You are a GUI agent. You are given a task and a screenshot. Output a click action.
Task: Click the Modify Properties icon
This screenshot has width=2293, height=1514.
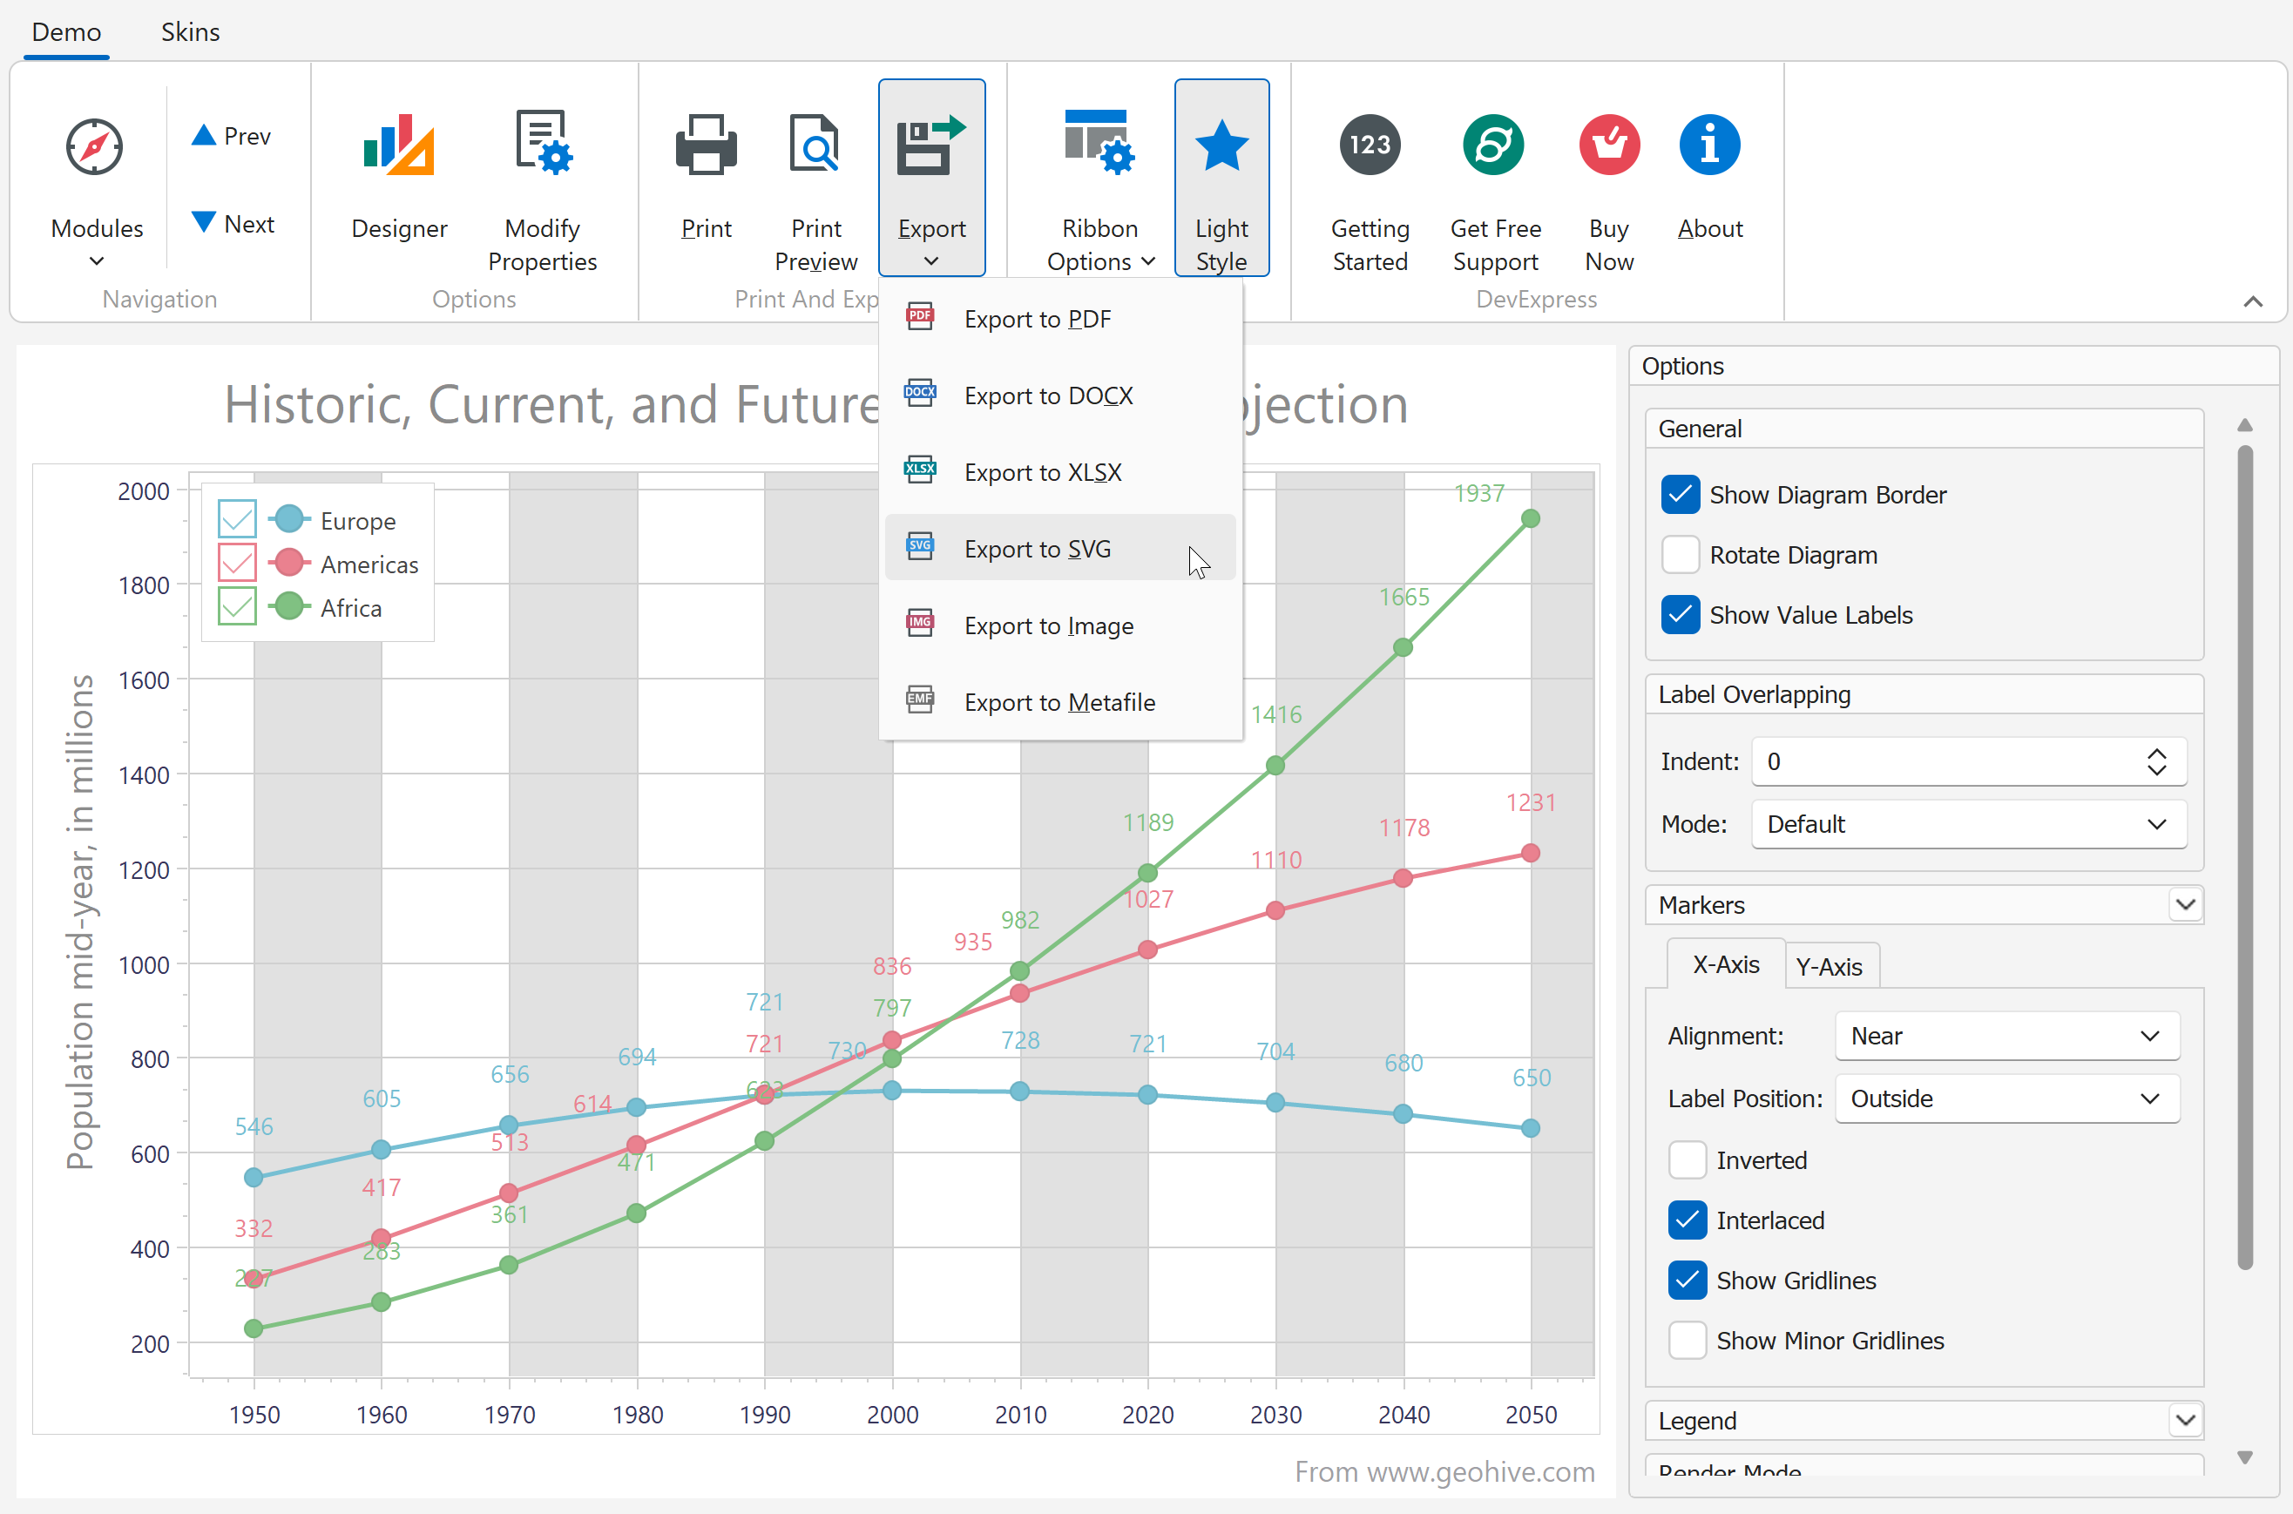coord(542,145)
